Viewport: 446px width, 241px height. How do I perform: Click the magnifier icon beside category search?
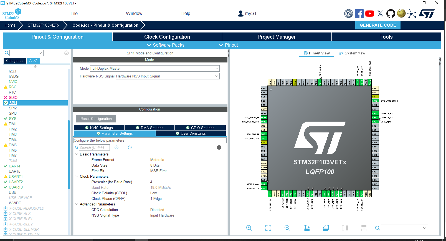click(x=7, y=53)
